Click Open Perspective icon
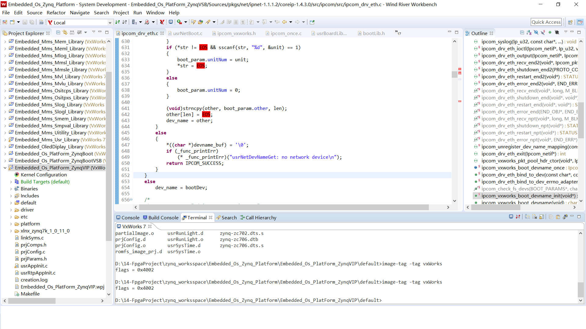586x329 pixels. [x=570, y=22]
